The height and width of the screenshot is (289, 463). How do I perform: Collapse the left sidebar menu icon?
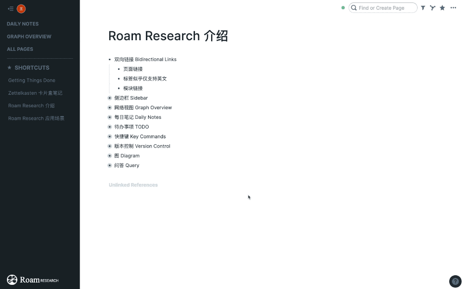click(11, 8)
